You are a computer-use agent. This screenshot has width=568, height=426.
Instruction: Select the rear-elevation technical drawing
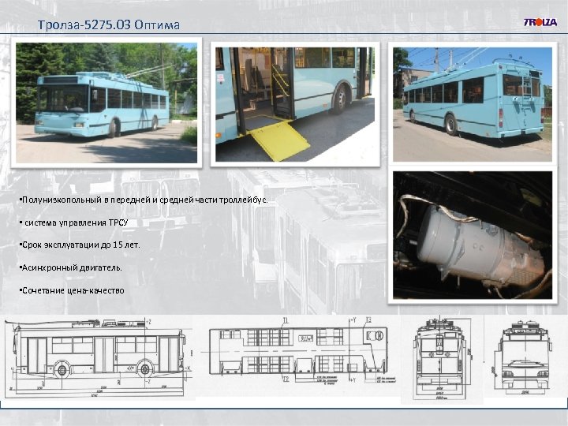click(442, 359)
